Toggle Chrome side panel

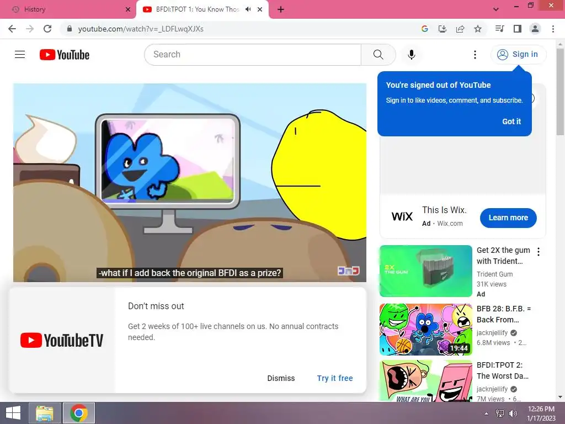point(518,29)
